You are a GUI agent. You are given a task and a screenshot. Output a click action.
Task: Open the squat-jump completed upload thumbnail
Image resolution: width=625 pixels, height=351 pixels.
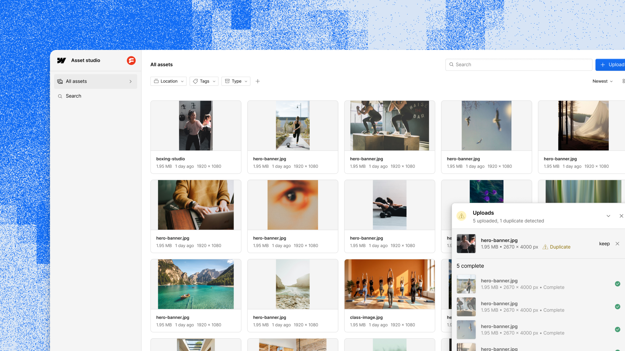[x=466, y=307]
